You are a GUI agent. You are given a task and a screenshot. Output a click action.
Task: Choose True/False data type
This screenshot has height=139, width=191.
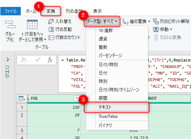pyautogui.click(x=117, y=116)
